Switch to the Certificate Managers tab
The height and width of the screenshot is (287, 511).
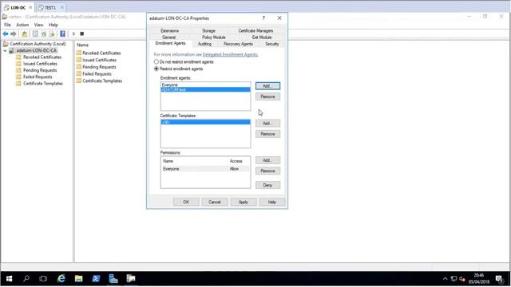[255, 30]
